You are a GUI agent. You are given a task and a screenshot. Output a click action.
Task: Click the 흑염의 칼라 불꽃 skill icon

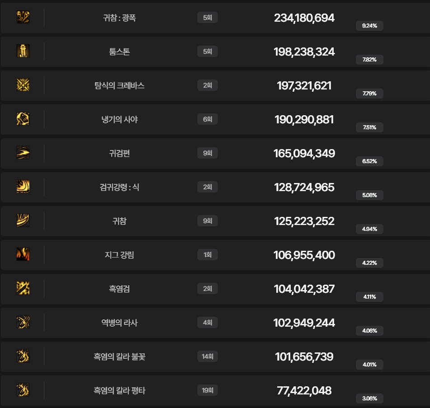23,356
